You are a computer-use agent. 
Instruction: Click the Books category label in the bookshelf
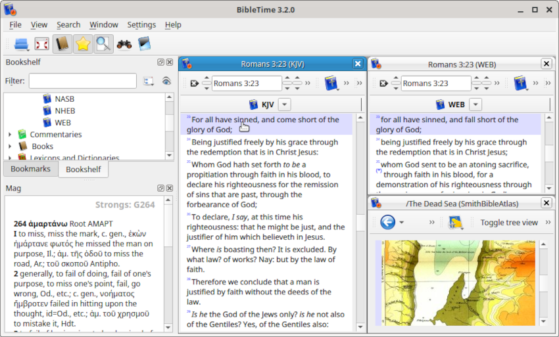pyautogui.click(x=43, y=146)
